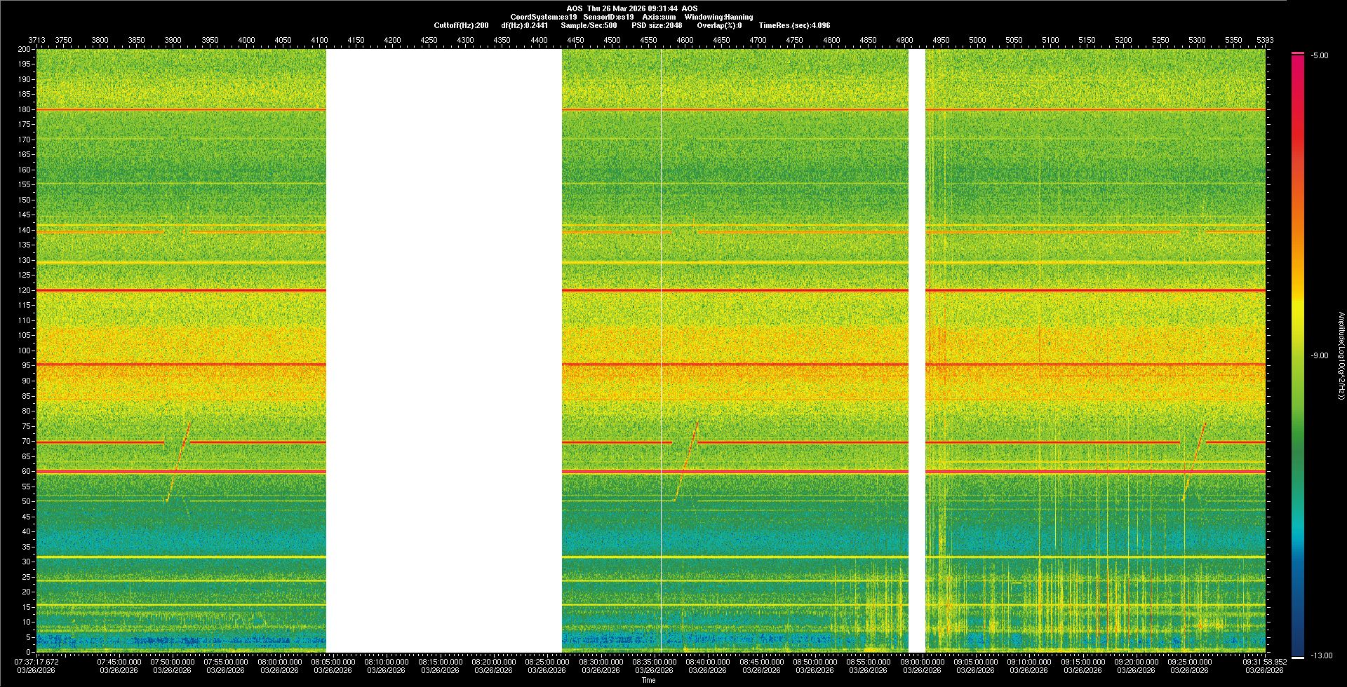The width and height of the screenshot is (1347, 687).
Task: Click the 09:31:58.952 end time label
Action: [x=1264, y=662]
